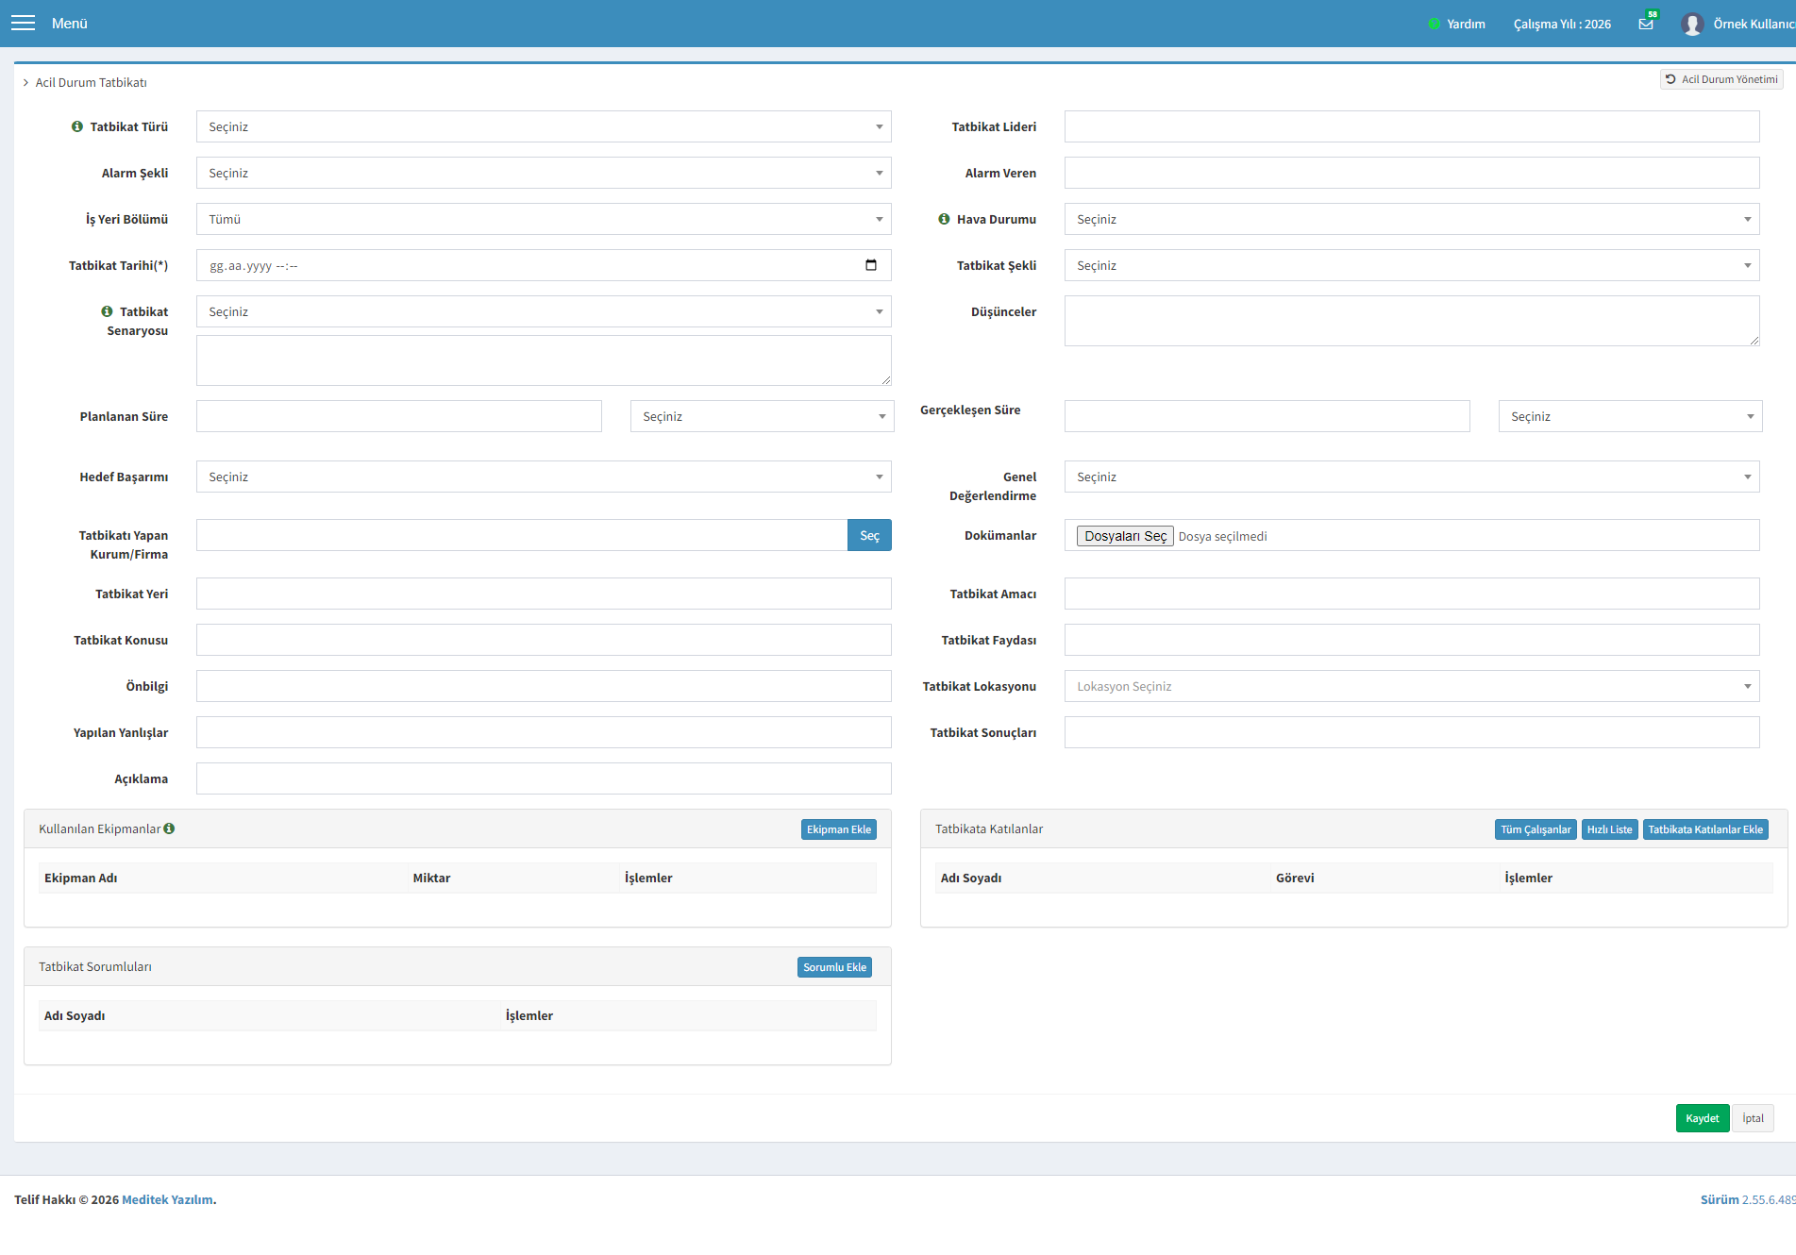This screenshot has width=1796, height=1255.
Task: Click the info icon beside Tatbikat Türü
Action: coord(77,126)
